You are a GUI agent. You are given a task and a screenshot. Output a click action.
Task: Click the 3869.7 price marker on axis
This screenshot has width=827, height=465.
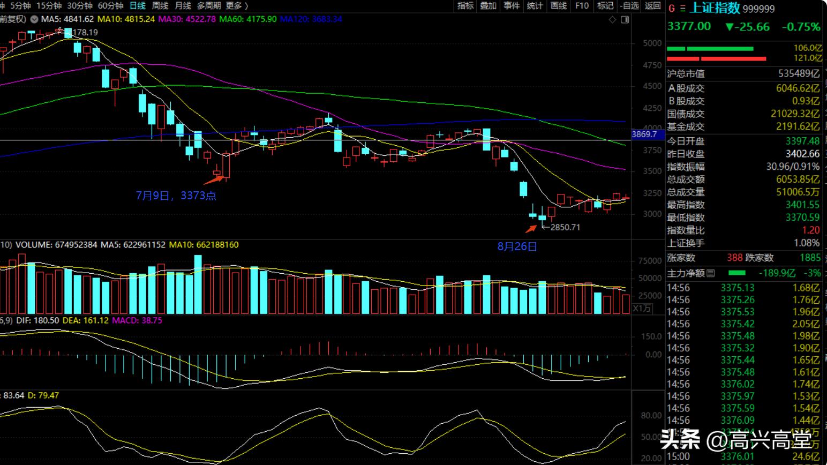tap(644, 134)
